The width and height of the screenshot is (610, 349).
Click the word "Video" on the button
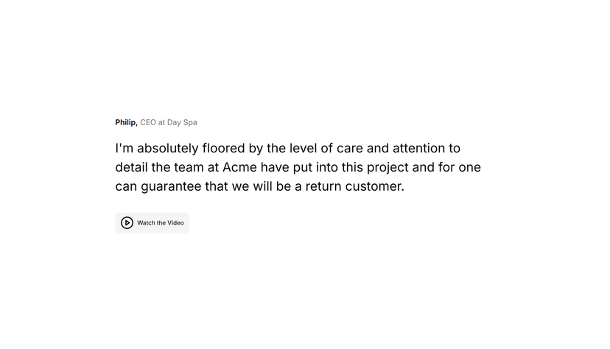[175, 222]
